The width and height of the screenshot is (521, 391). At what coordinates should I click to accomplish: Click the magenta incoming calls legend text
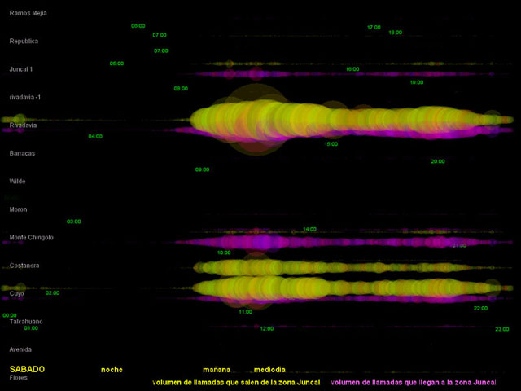pos(414,382)
